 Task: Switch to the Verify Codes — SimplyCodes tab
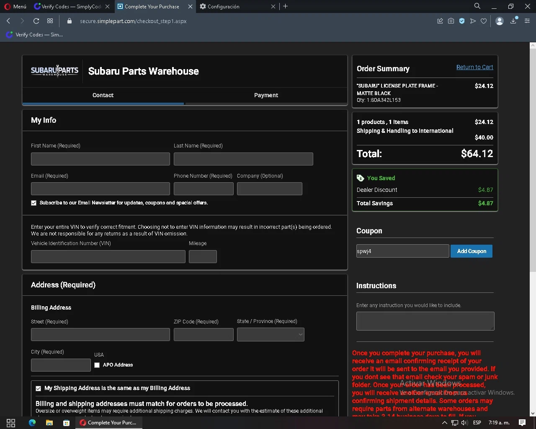point(71,6)
